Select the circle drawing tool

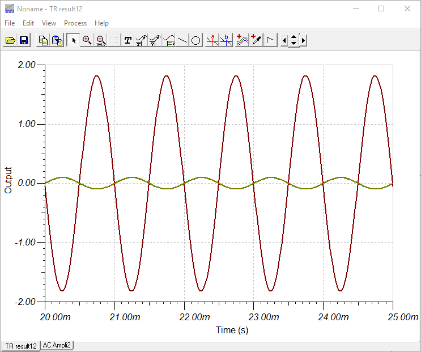tap(196, 40)
